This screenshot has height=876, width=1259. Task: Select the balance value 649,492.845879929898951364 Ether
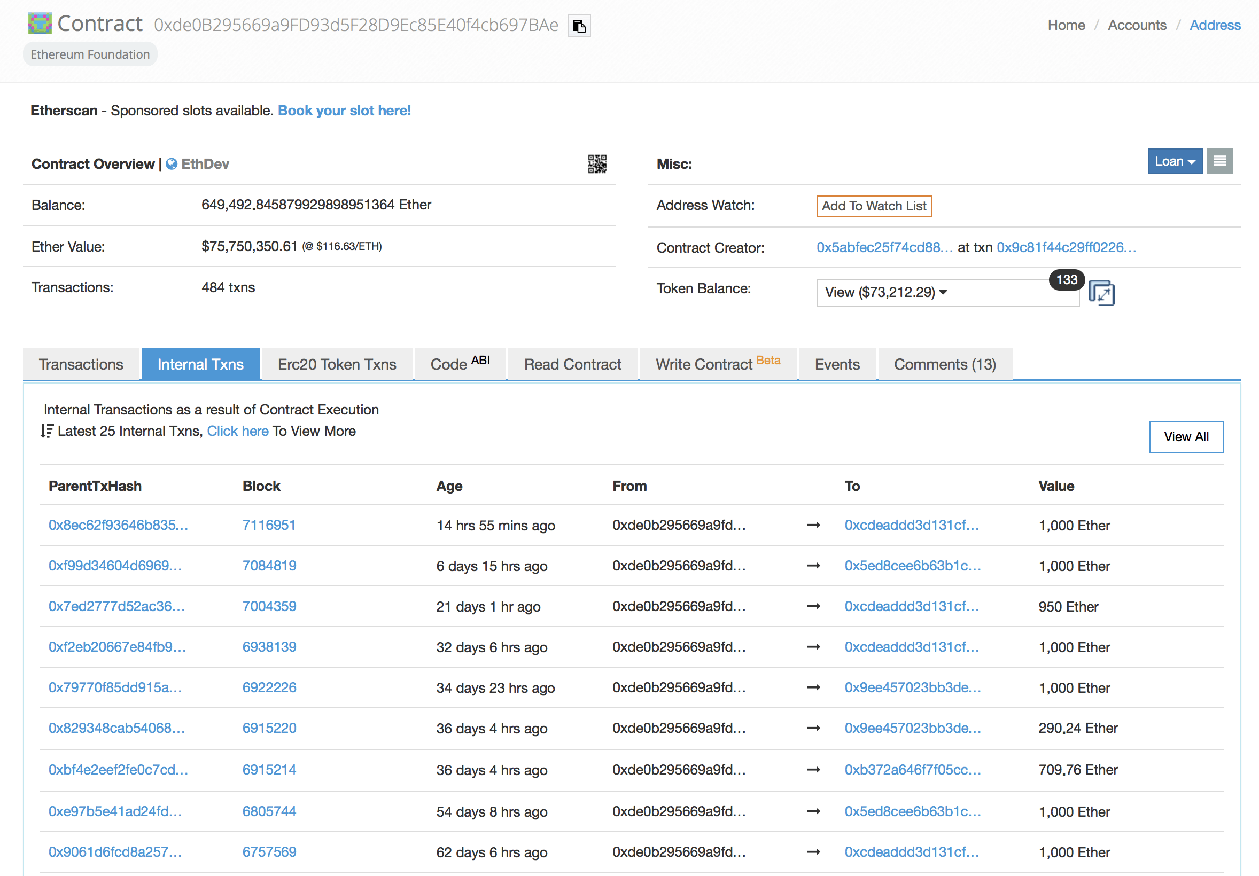coord(316,205)
